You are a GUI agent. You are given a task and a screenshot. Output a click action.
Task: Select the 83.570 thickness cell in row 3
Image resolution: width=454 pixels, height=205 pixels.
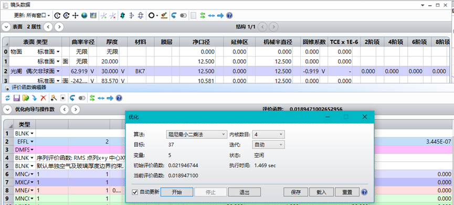pos(108,80)
